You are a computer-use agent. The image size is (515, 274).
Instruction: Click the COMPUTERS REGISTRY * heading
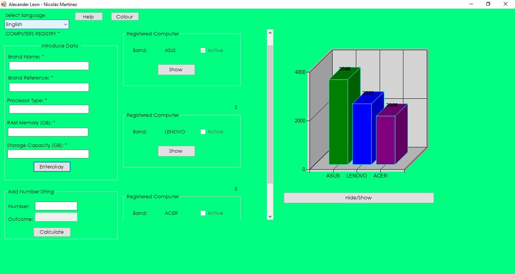pyautogui.click(x=33, y=34)
